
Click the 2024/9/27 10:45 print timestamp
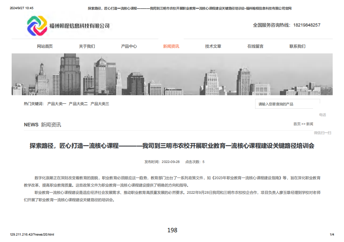pyautogui.click(x=21, y=8)
